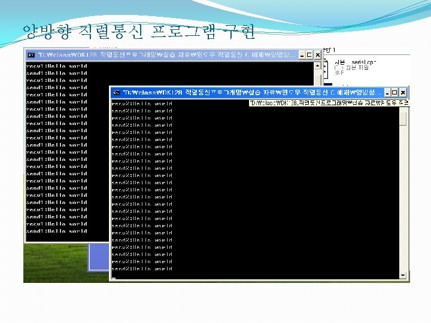Maximize the back console window showing recv1 lines
The image size is (431, 323).
pyautogui.click(x=309, y=55)
